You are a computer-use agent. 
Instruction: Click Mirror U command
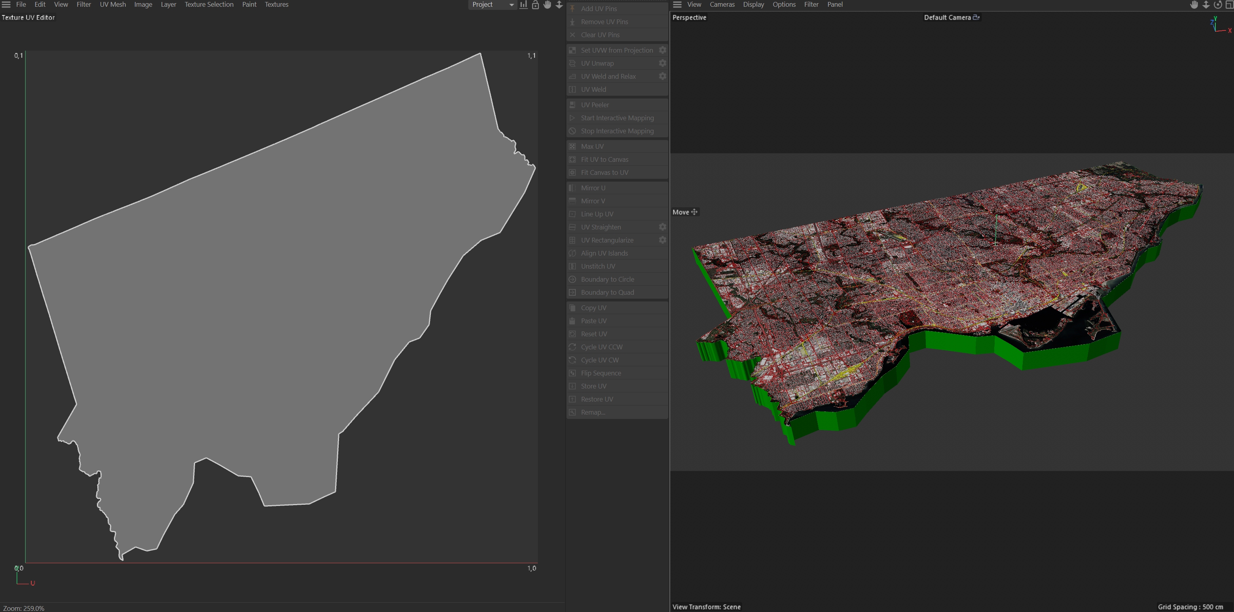pos(593,188)
